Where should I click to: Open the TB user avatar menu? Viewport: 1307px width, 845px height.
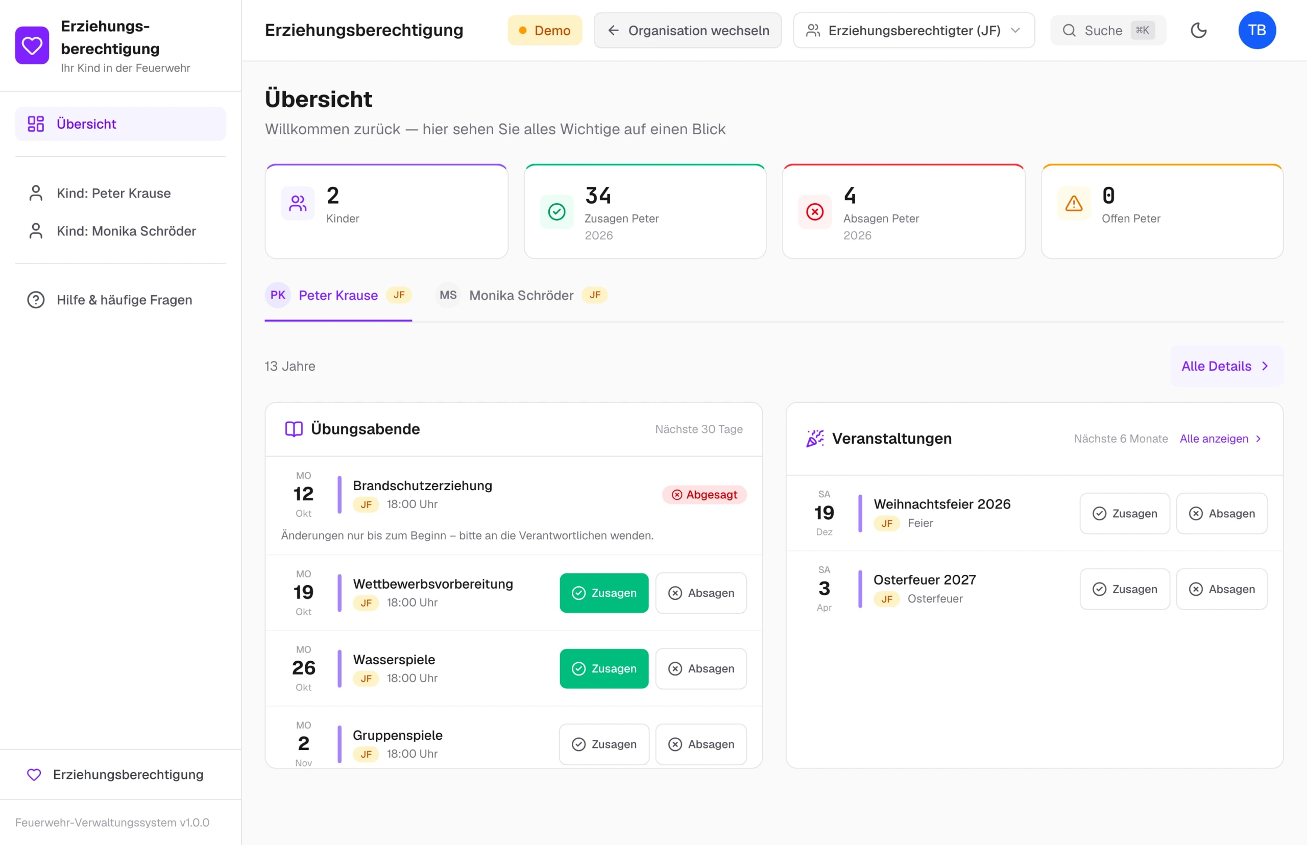tap(1257, 30)
